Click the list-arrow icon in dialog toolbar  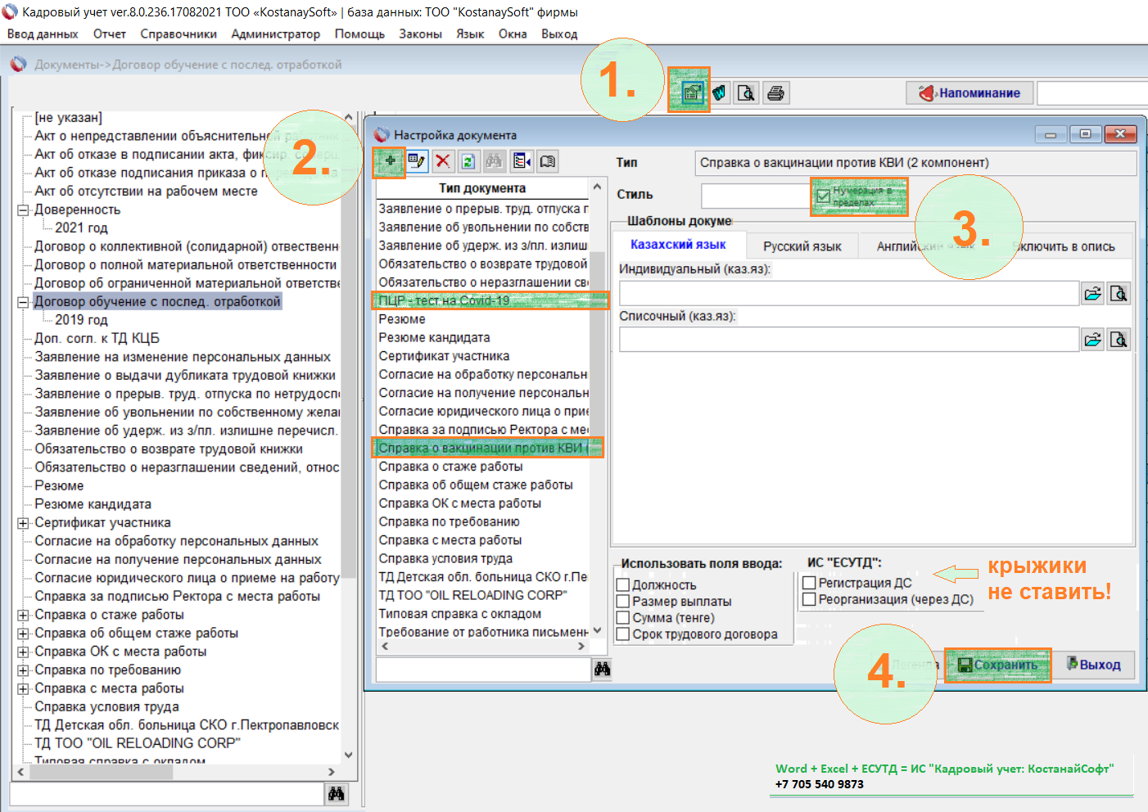pyautogui.click(x=522, y=161)
